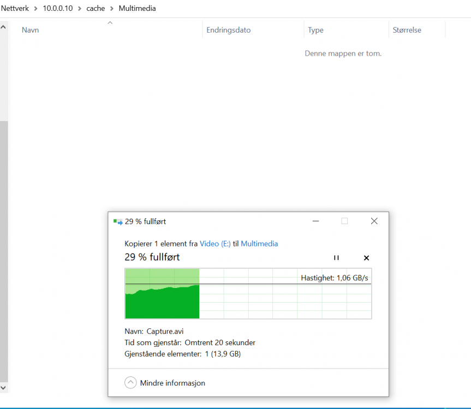Sort by Type column header

click(x=315, y=30)
